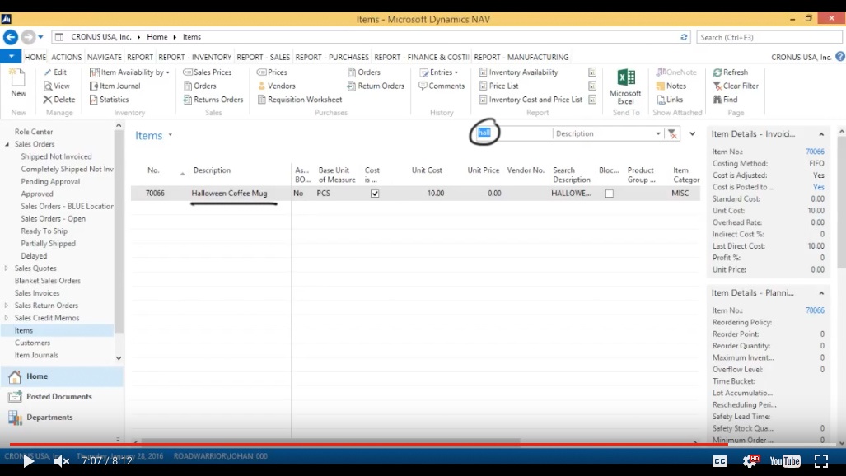This screenshot has height=476, width=846.
Task: Open View in the Manage group
Action: [x=56, y=86]
